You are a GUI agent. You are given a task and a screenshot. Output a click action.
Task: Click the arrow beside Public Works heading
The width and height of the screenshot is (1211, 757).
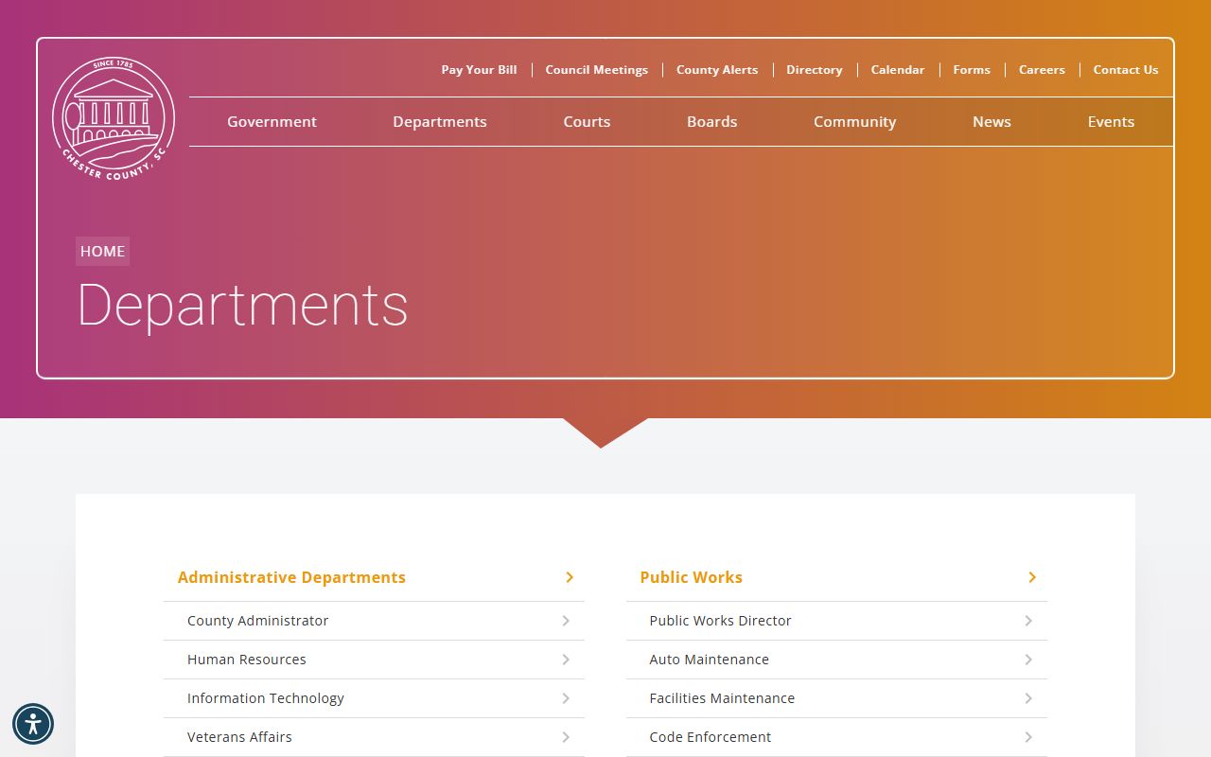1031,577
